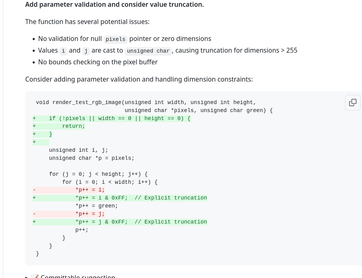Click the 'unsigned int i, j;' line
The image size is (362, 278).
tap(78, 150)
